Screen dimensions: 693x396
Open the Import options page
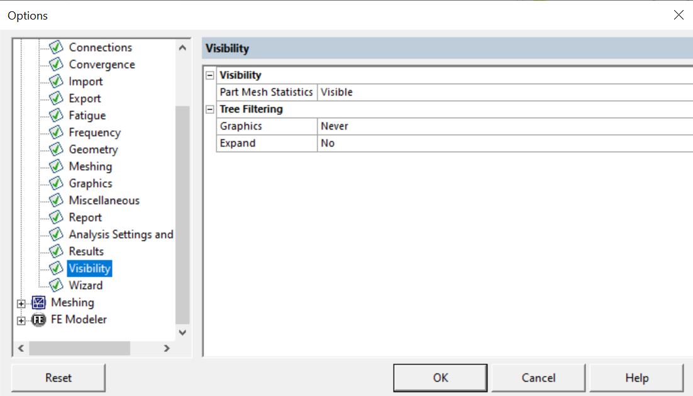pos(86,81)
